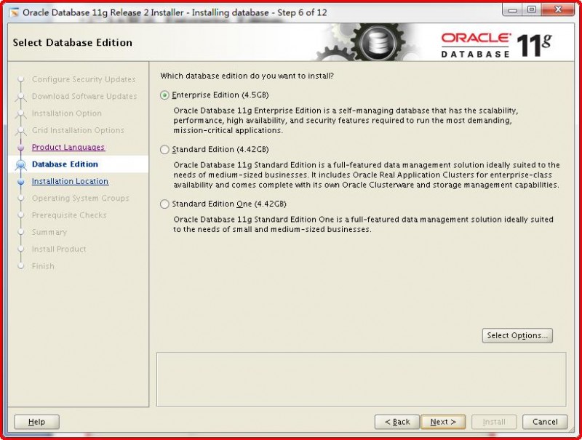This screenshot has height=440, width=582.
Task: Open the Select Options dialog
Action: click(x=517, y=335)
